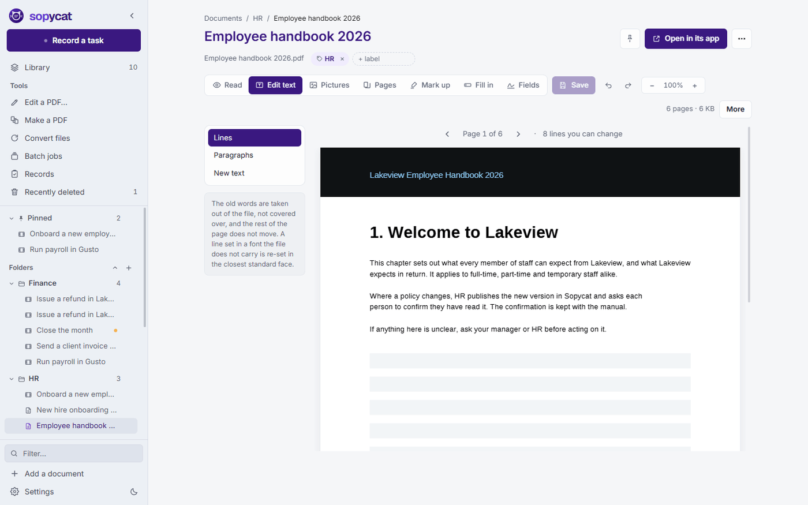The height and width of the screenshot is (505, 808).
Task: Select Employee handbook in the HR folder
Action: (x=71, y=426)
